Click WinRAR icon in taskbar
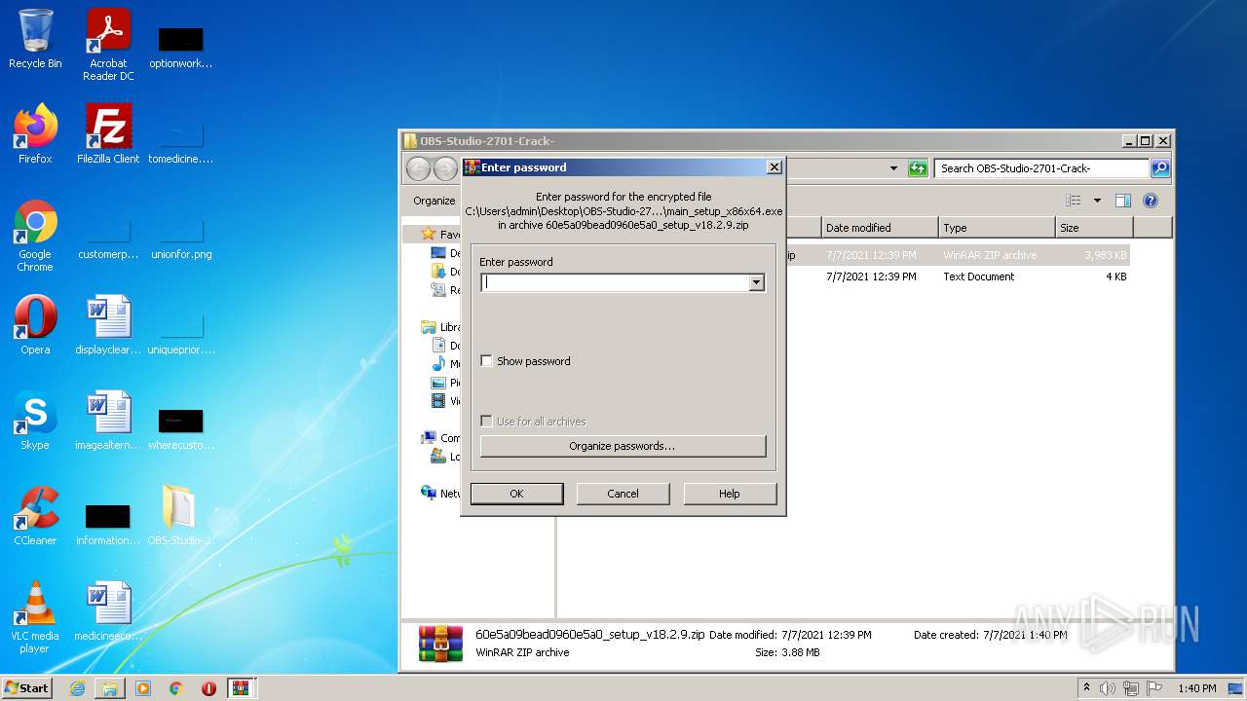 coord(242,688)
